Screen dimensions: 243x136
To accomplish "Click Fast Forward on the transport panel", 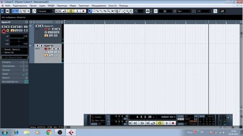I will 142,123.
